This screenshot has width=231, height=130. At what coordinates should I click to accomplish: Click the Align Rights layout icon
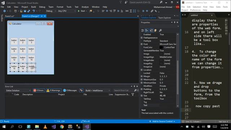[111, 11]
